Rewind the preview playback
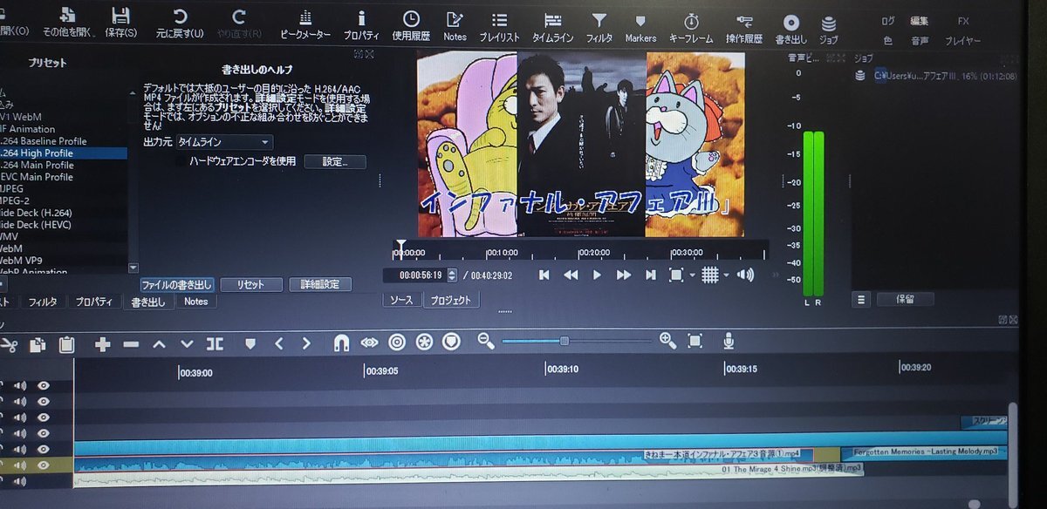The width and height of the screenshot is (1047, 509). tap(571, 275)
